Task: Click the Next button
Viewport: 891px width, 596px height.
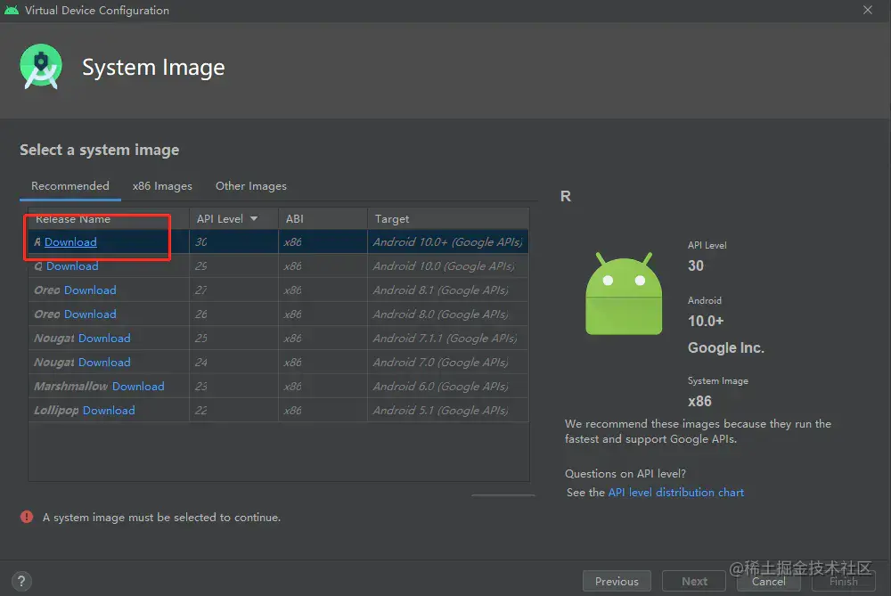Action: [x=694, y=581]
